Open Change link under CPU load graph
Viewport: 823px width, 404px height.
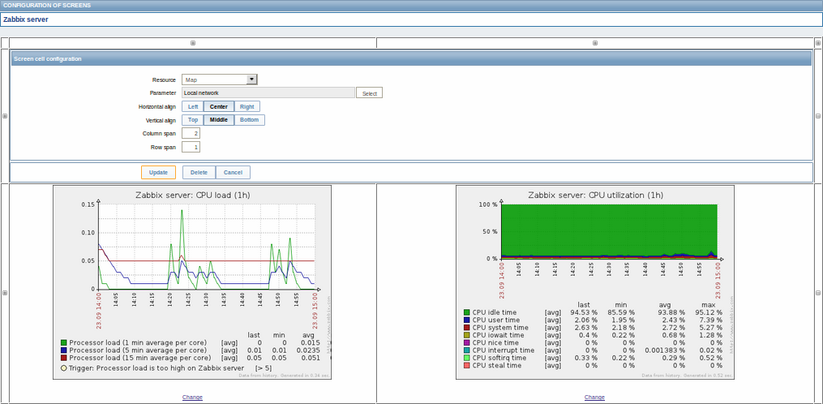click(193, 398)
